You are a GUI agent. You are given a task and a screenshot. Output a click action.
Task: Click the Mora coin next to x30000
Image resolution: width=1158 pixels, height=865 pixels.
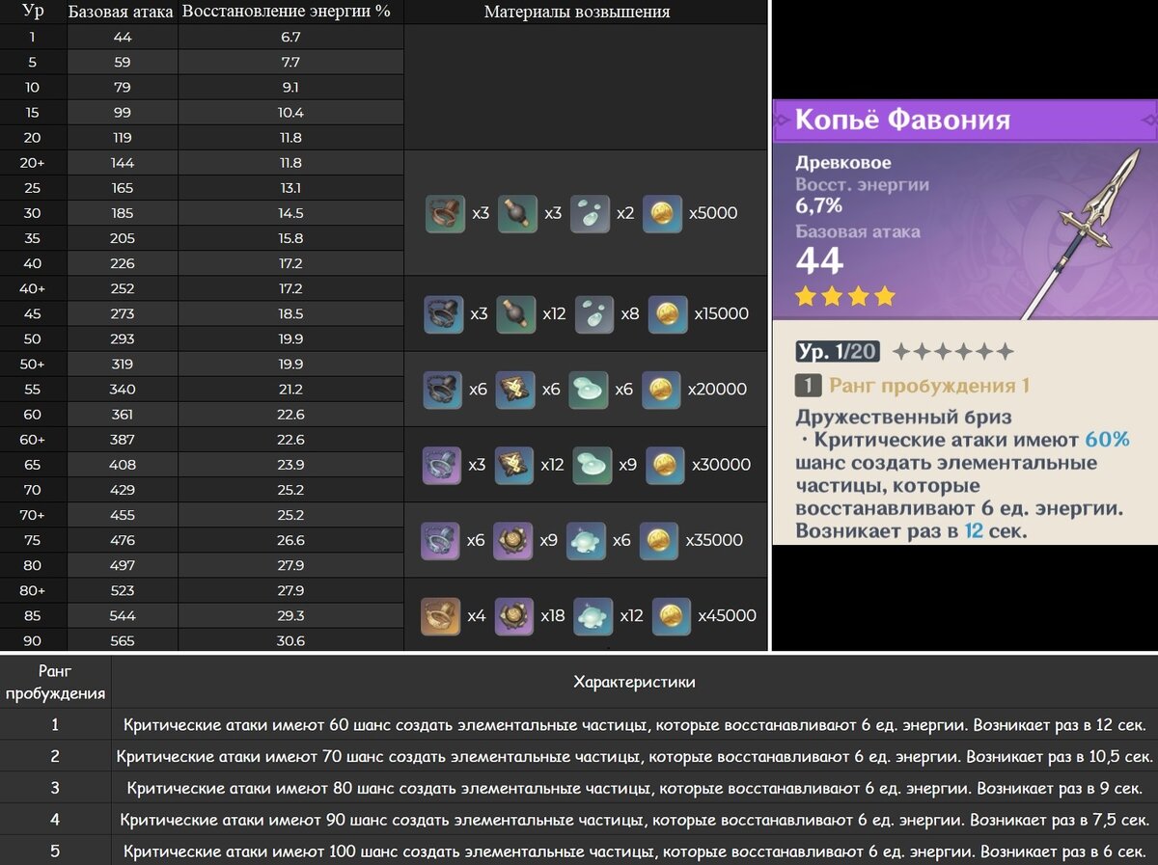coord(665,465)
